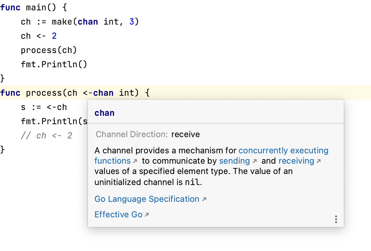Open the documentation popup options menu
Image resolution: width=371 pixels, height=251 pixels.
(x=336, y=219)
